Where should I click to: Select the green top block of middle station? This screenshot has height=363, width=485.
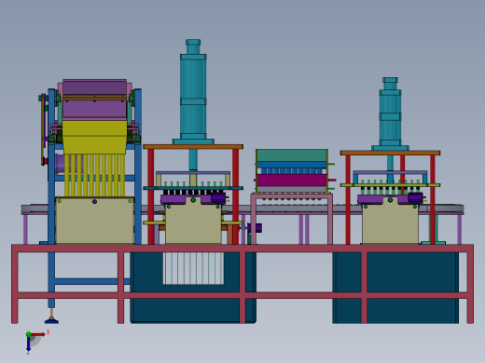(292, 155)
